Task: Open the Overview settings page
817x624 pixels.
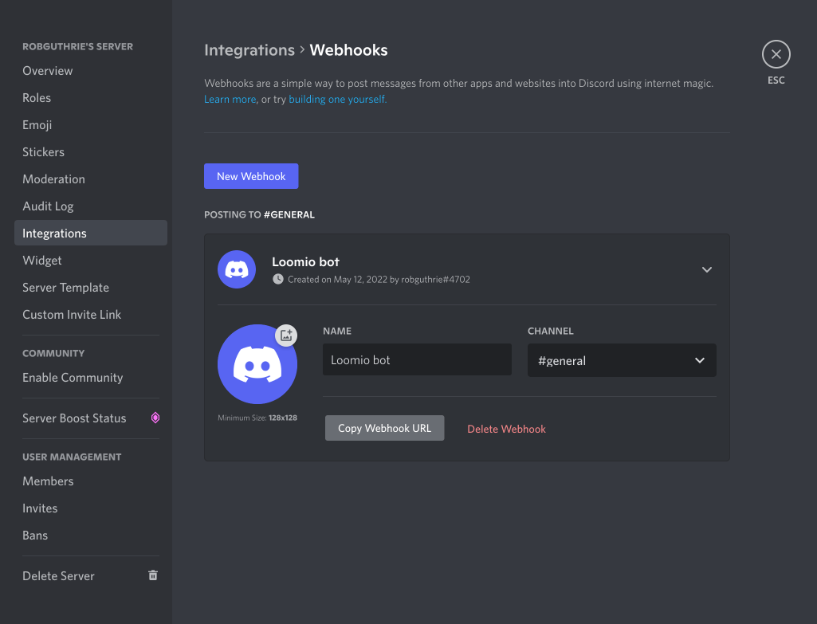Action: click(91, 71)
